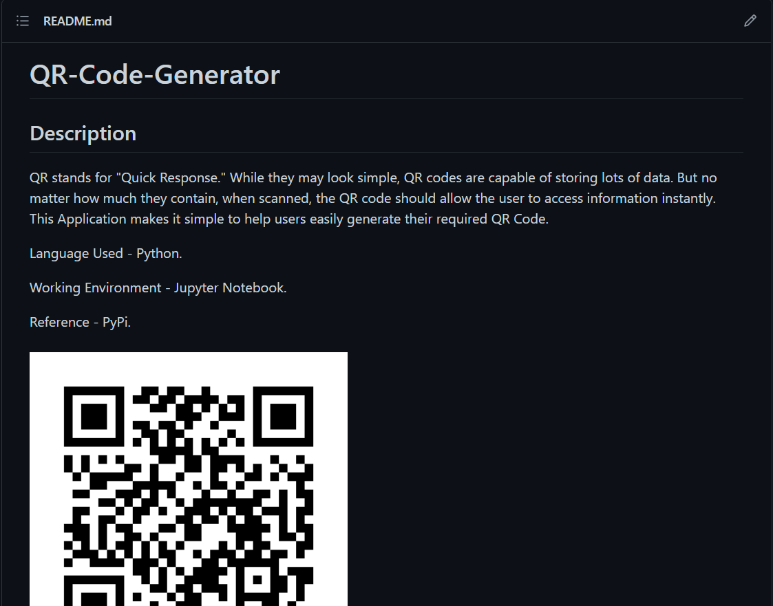This screenshot has height=606, width=773.
Task: Click the "Quick Response." quoted phrase
Action: click(x=171, y=177)
